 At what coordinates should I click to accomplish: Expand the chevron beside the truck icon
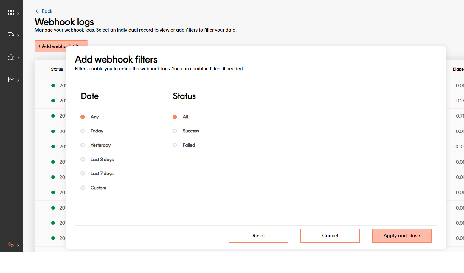point(18,35)
